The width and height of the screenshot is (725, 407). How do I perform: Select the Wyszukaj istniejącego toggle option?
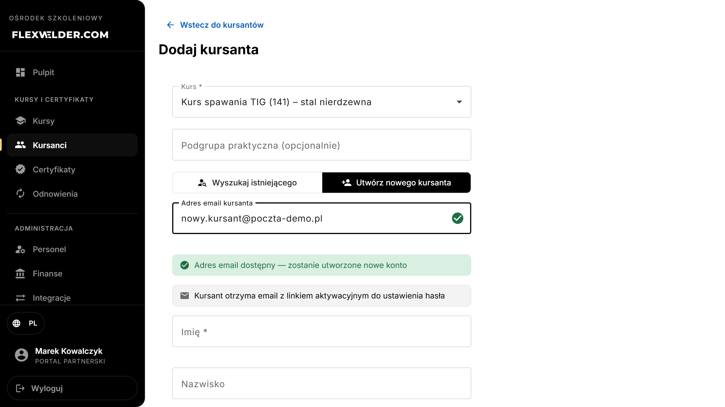pyautogui.click(x=247, y=183)
